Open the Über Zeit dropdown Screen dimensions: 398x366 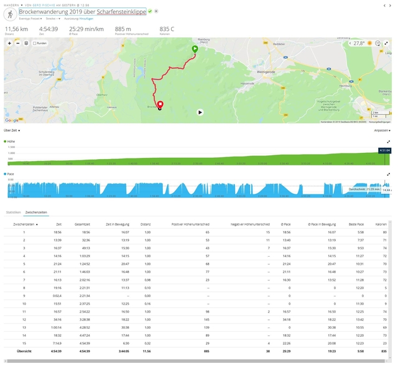[x=12, y=130]
